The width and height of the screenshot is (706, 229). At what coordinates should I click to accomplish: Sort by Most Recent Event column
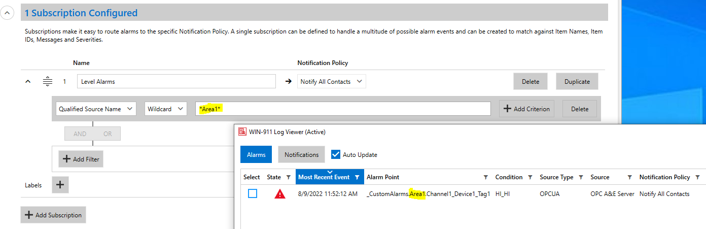[x=324, y=177]
